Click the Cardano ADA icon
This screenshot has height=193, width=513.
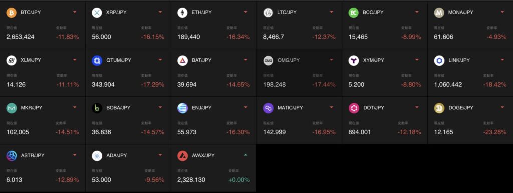tap(97, 156)
